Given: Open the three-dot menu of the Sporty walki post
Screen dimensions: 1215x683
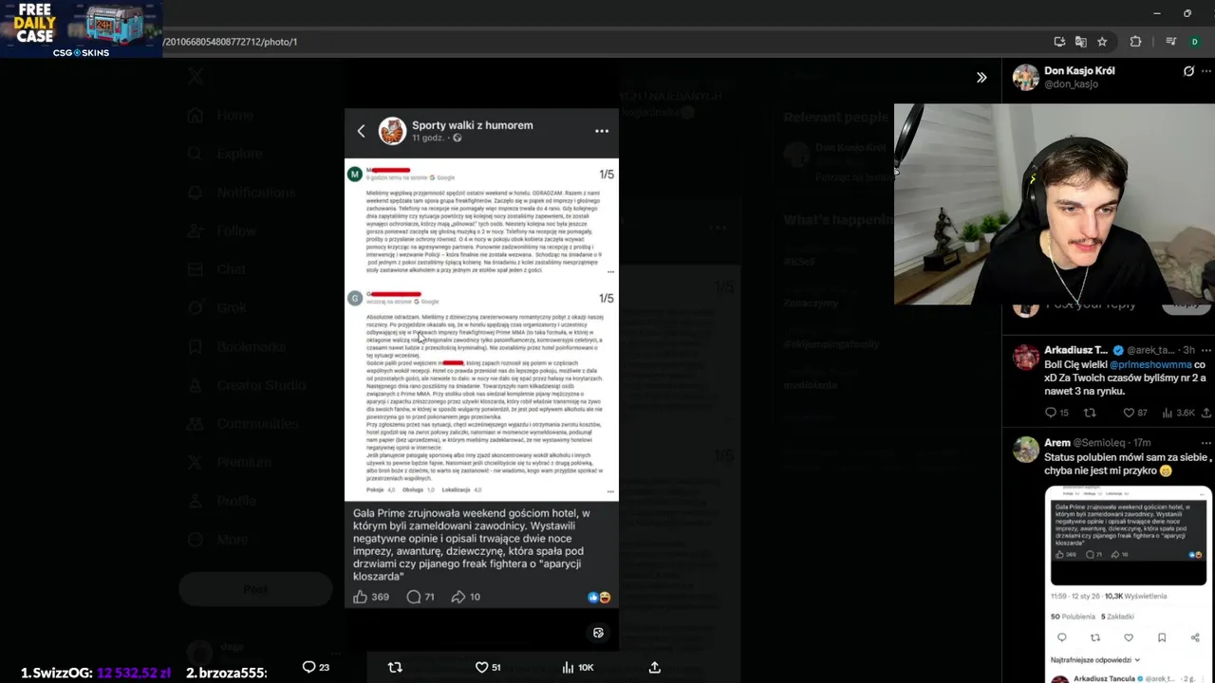Looking at the screenshot, I should pyautogui.click(x=602, y=131).
